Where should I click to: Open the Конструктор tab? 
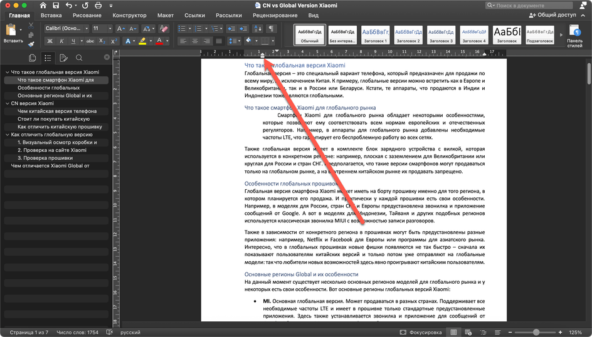tap(129, 16)
